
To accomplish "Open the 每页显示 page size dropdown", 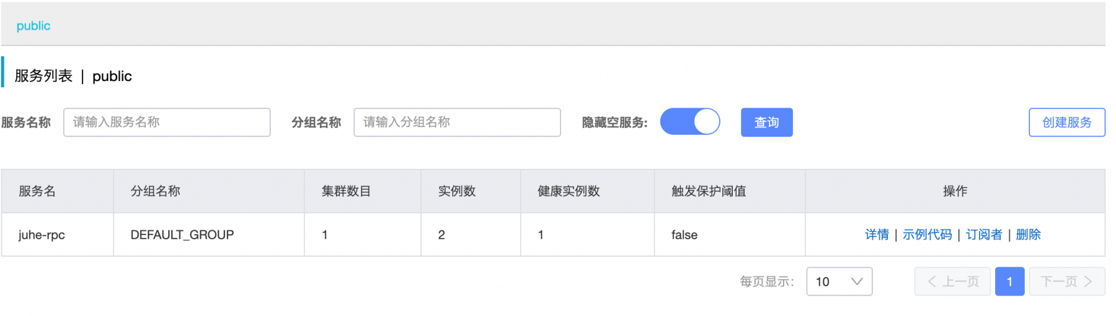I will (x=839, y=281).
